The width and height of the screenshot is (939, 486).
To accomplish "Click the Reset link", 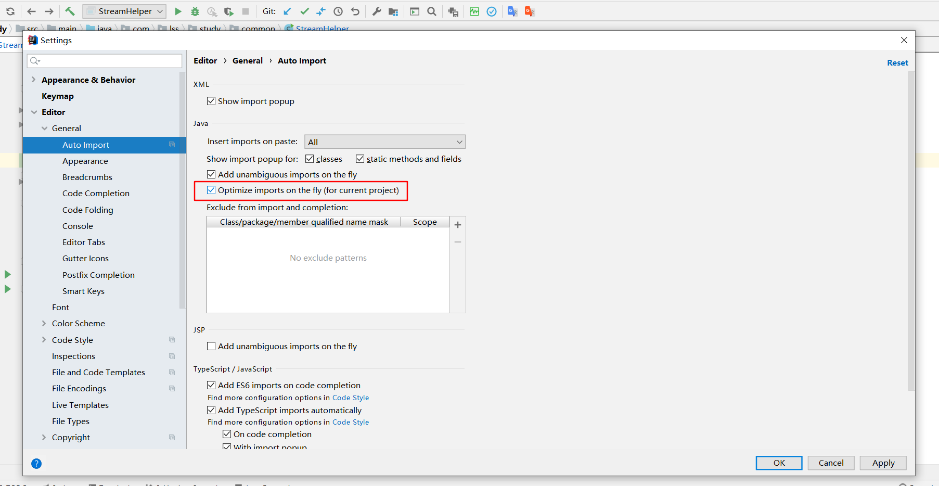I will coord(897,62).
